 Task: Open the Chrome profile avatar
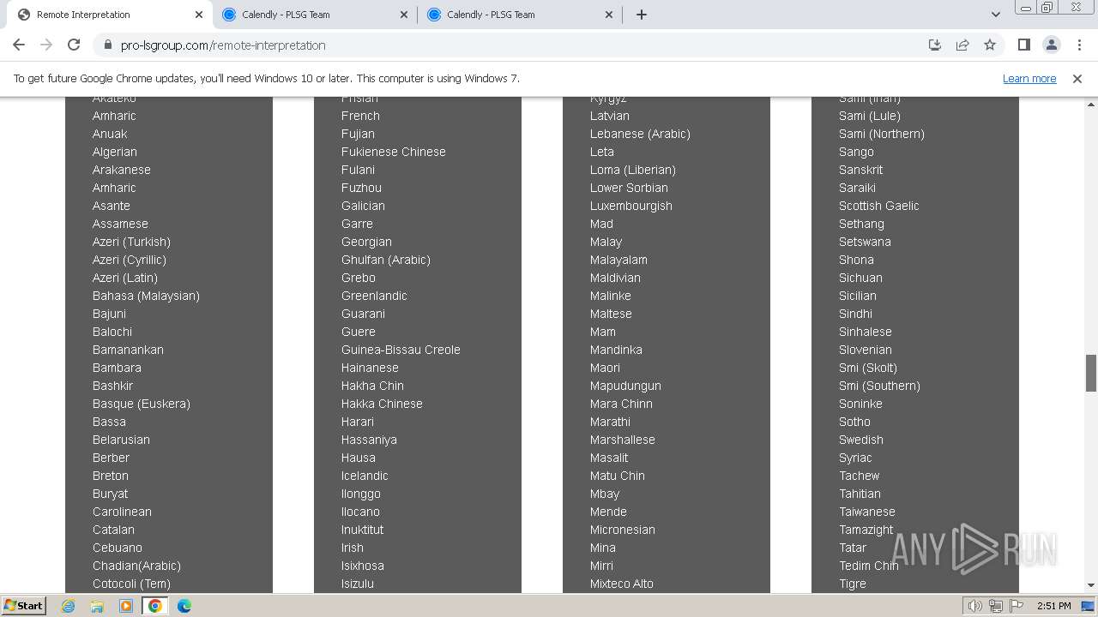pyautogui.click(x=1051, y=45)
